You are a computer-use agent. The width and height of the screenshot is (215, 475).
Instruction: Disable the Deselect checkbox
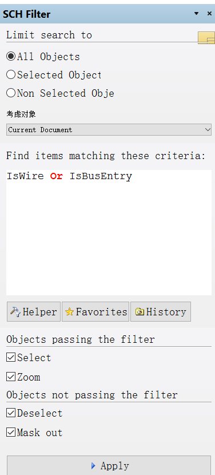tap(11, 413)
